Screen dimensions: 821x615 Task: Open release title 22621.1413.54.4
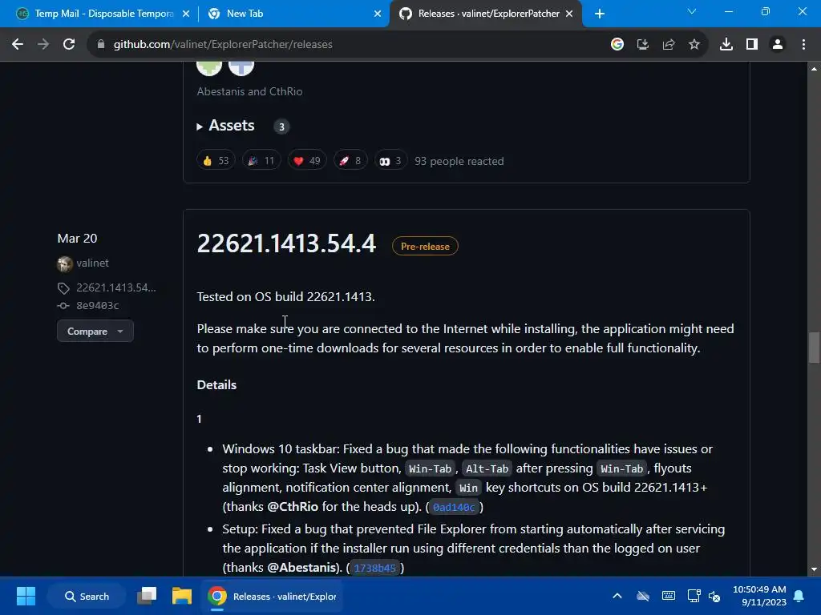point(286,243)
